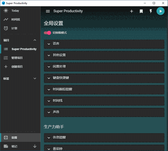
Task: Click the down arrow next to 笔记
Action: [35, 146]
